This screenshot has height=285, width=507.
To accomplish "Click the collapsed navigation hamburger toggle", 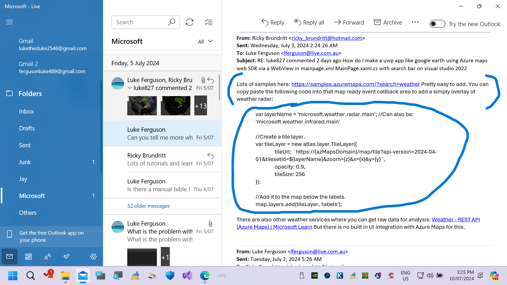I will pos(10,22).
